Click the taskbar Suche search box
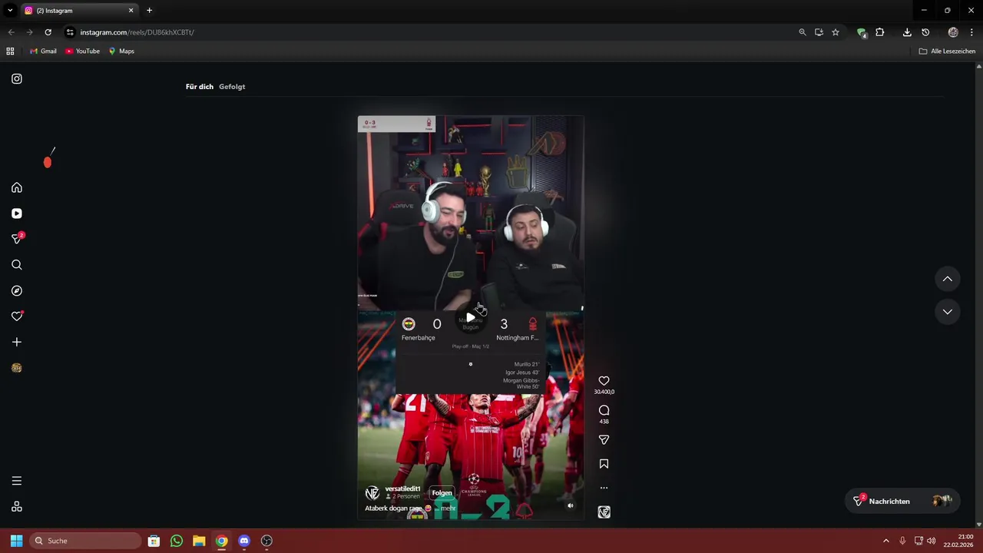The width and height of the screenshot is (983, 553). pyautogui.click(x=85, y=541)
